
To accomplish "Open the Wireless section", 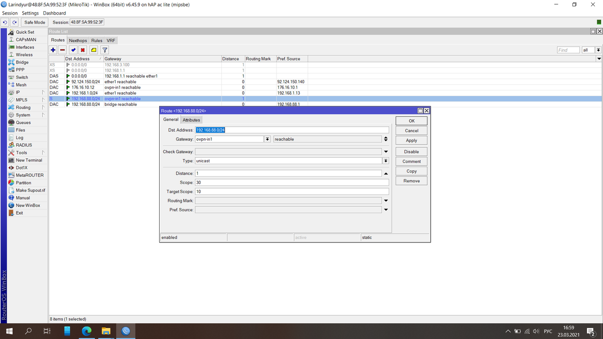I will click(x=24, y=55).
